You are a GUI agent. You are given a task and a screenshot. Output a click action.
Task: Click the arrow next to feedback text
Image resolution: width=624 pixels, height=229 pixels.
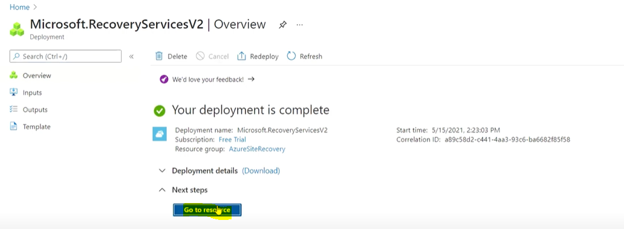(251, 79)
